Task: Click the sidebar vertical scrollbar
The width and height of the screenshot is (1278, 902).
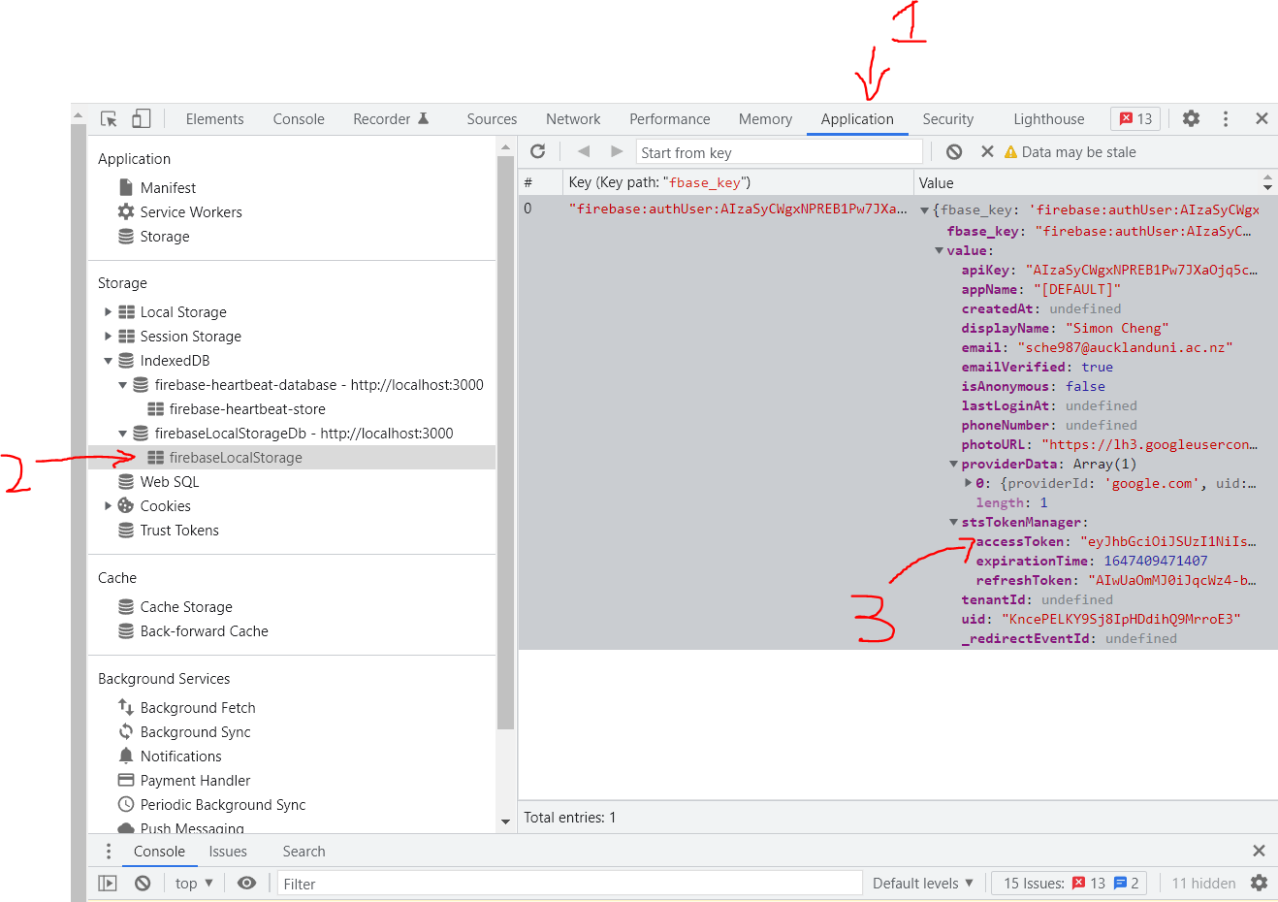Action: [x=505, y=441]
